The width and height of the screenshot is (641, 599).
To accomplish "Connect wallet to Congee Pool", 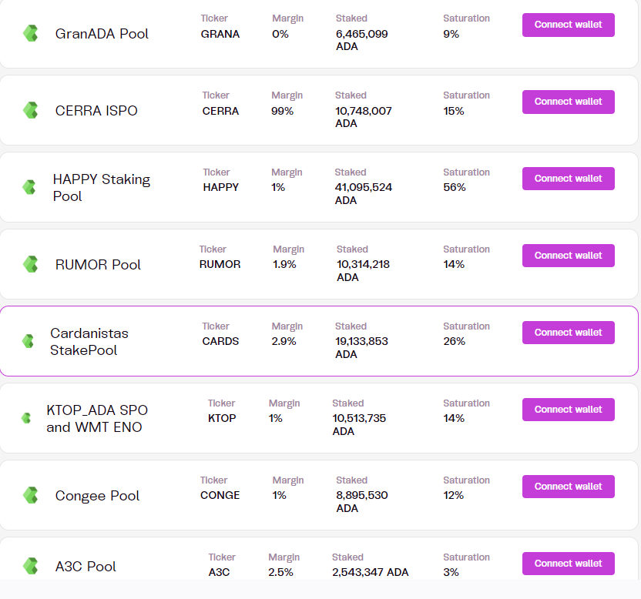I will coord(568,487).
